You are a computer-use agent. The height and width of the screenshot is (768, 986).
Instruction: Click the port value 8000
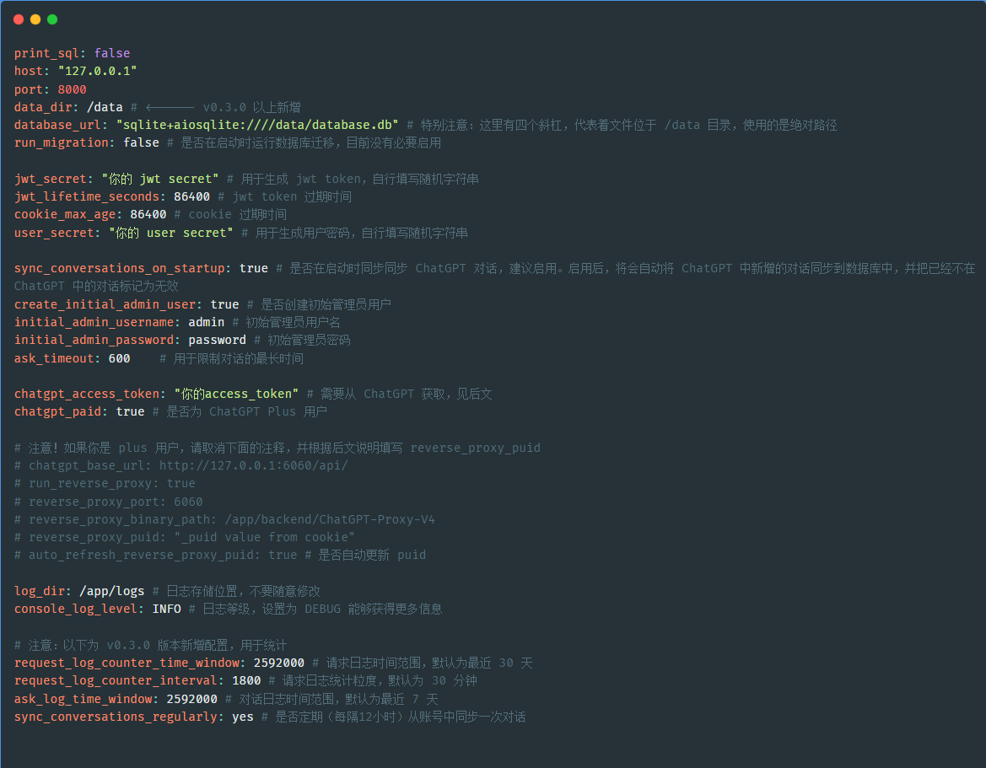click(x=72, y=89)
